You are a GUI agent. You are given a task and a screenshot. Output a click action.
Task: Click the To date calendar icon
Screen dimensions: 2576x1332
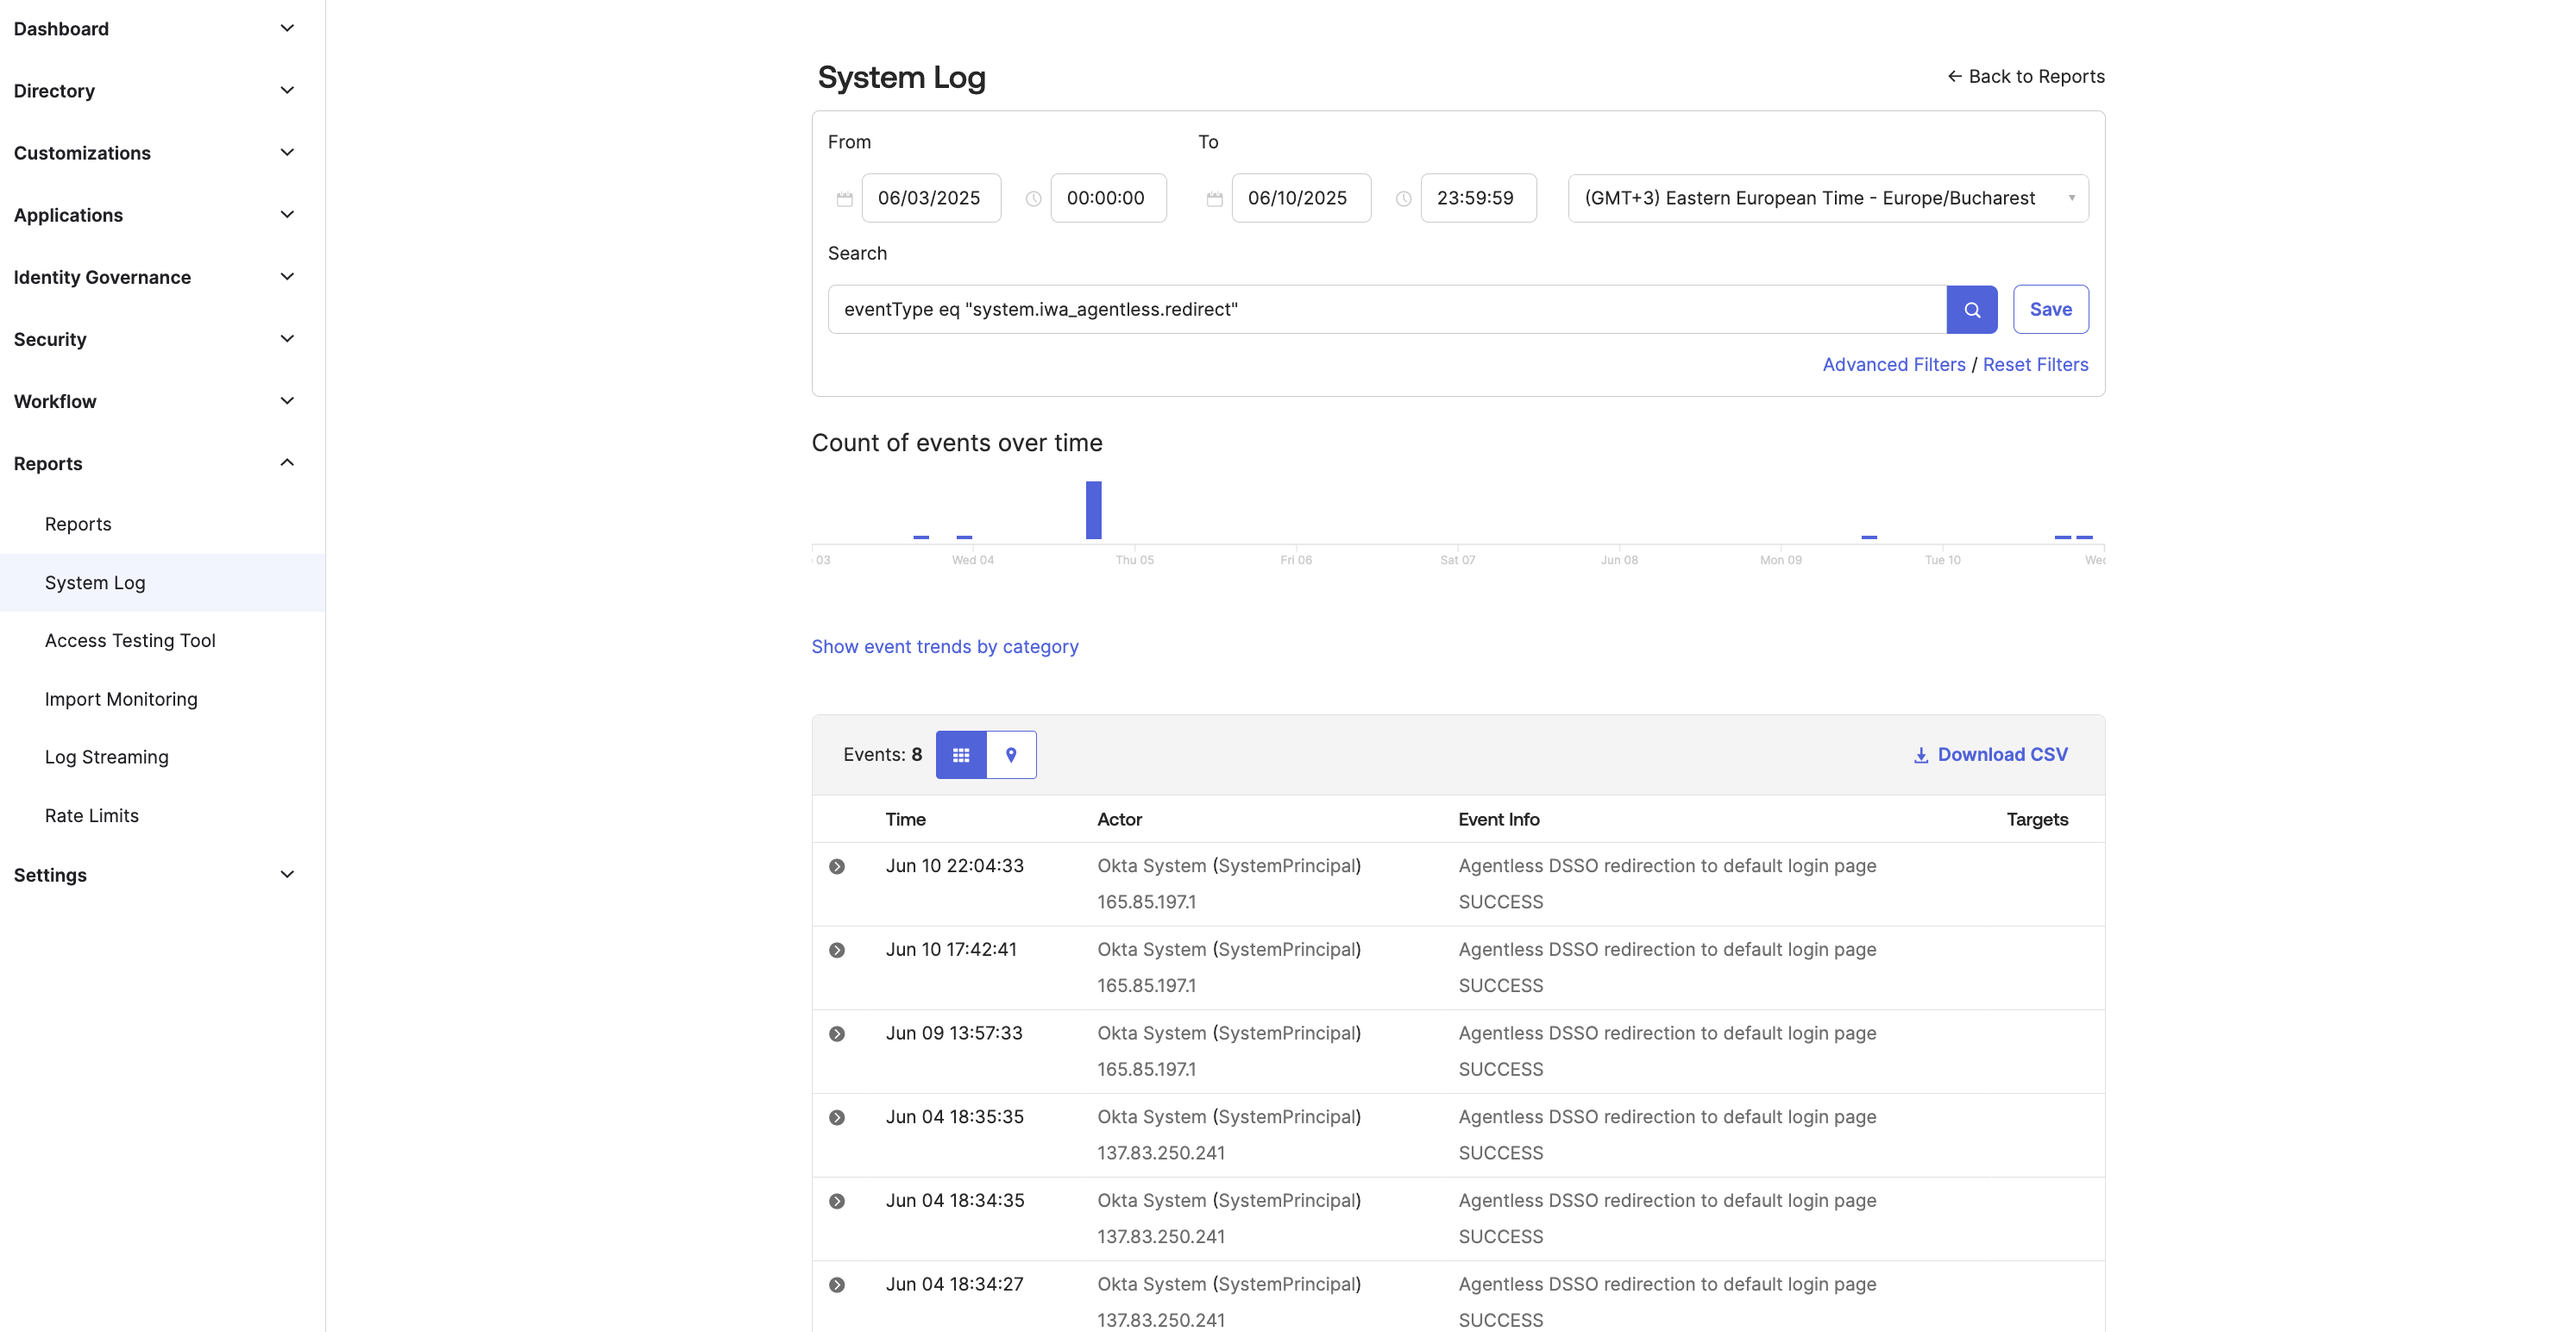pos(1214,199)
